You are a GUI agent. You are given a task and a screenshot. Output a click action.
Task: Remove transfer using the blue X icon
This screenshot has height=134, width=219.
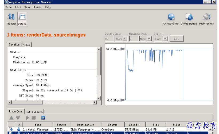pos(43,118)
